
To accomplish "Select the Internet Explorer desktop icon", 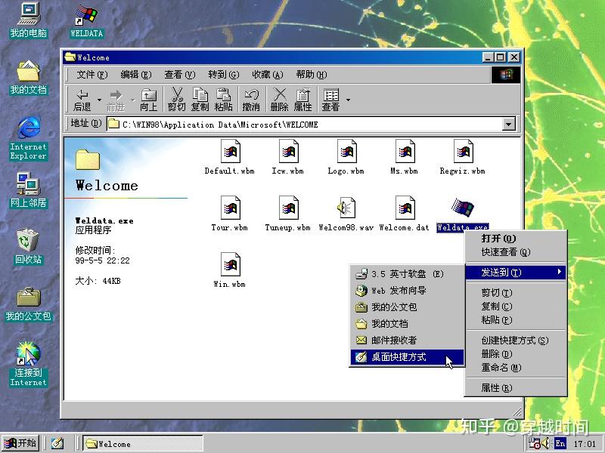I will click(29, 138).
